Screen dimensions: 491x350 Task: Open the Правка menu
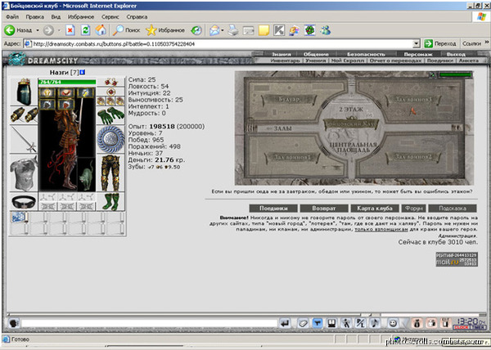click(34, 17)
